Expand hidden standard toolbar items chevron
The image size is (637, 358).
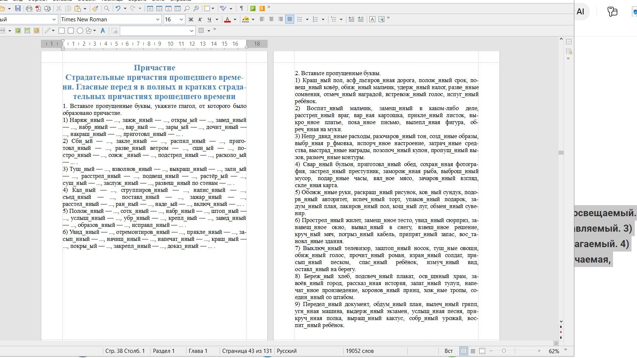click(x=269, y=7)
